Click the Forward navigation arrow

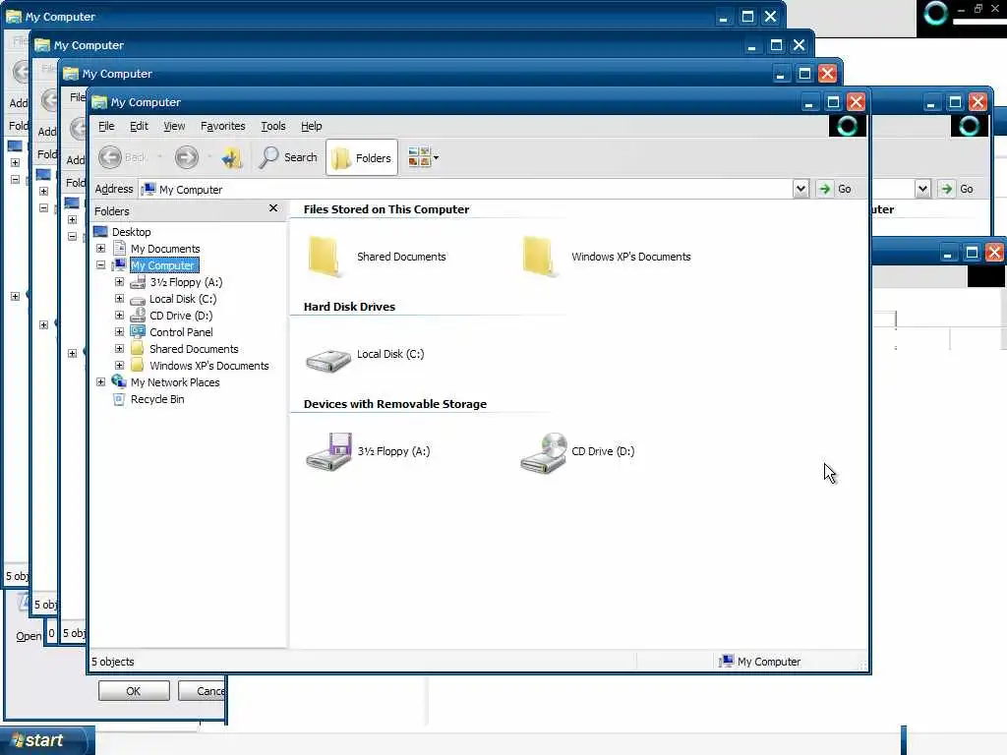(187, 157)
